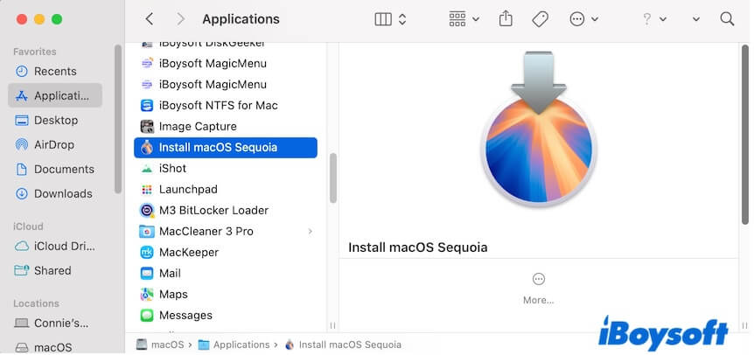This screenshot has width=754, height=355.
Task: Click the Edit Tags toolbar icon
Action: pyautogui.click(x=540, y=18)
